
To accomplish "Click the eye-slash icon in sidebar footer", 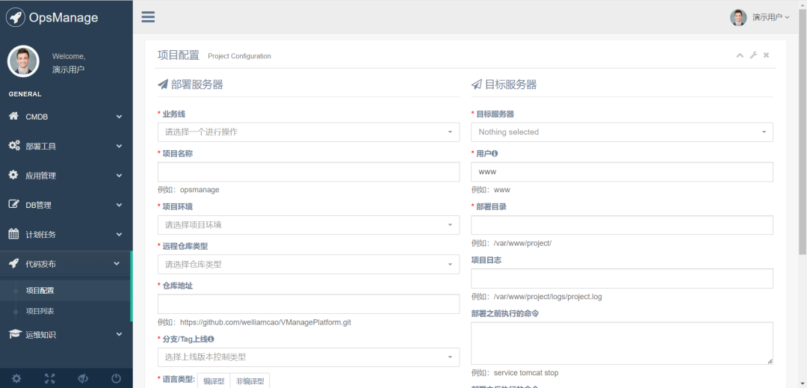I will (x=83, y=378).
